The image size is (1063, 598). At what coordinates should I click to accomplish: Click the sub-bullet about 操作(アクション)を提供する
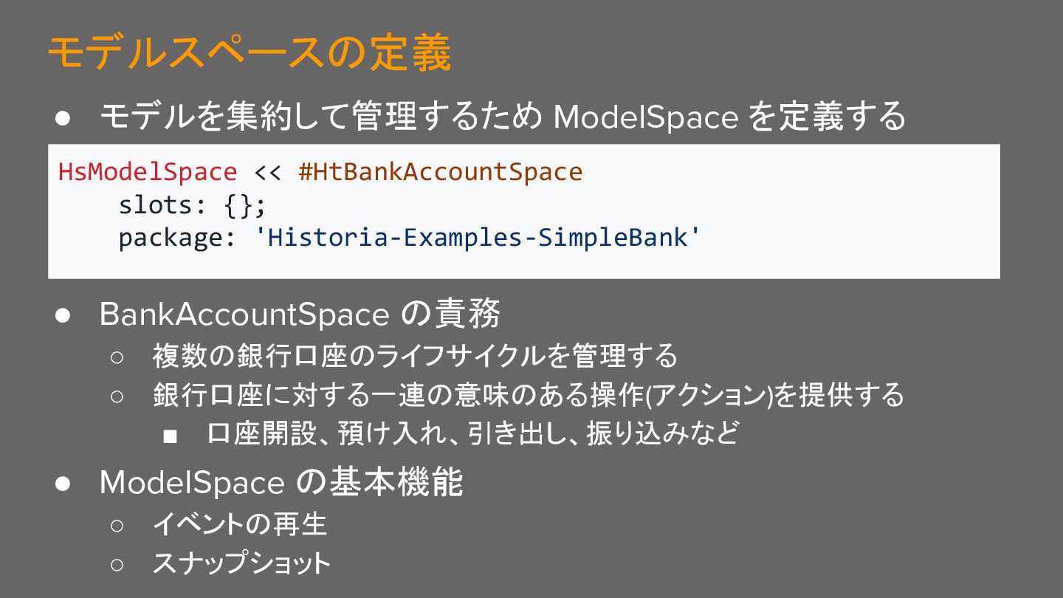tap(529, 395)
